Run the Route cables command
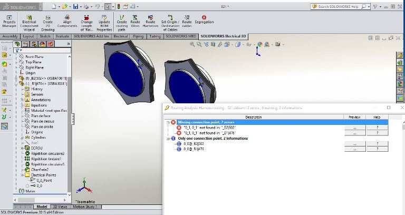 pos(187,21)
